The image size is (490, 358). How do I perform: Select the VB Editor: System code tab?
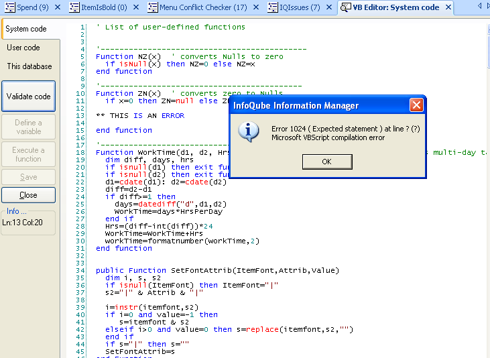[396, 7]
